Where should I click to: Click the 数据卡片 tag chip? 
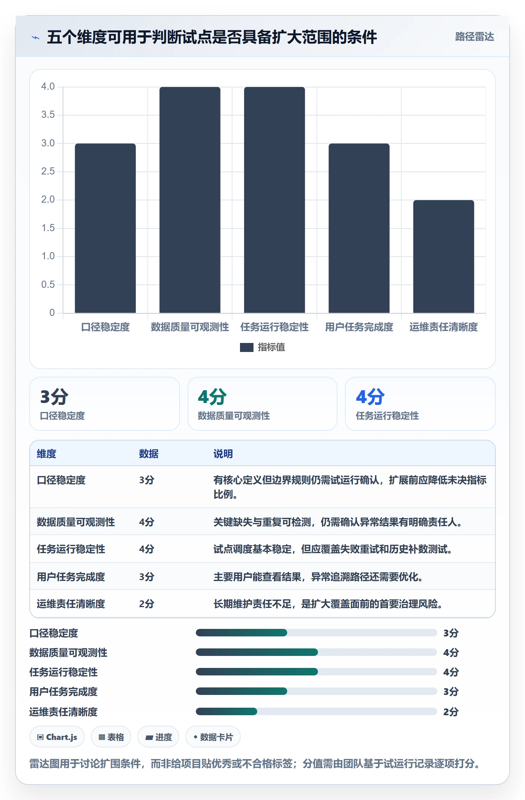213,737
